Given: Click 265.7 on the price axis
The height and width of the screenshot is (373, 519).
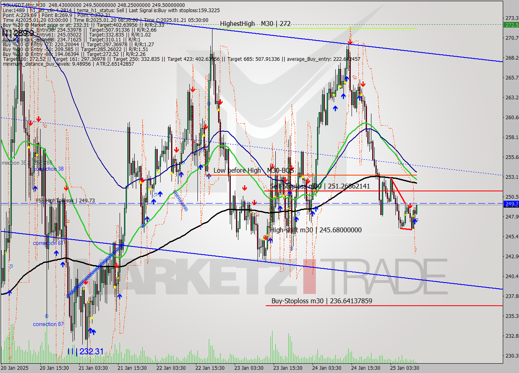Looking at the screenshot, I should click(512, 77).
